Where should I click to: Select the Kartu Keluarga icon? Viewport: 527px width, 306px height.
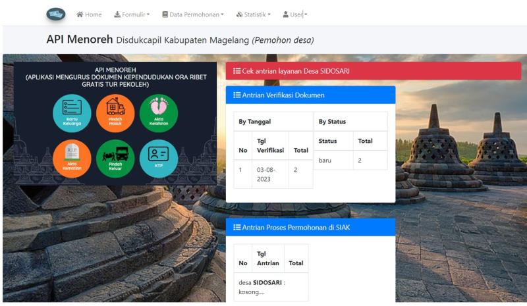[x=72, y=113]
